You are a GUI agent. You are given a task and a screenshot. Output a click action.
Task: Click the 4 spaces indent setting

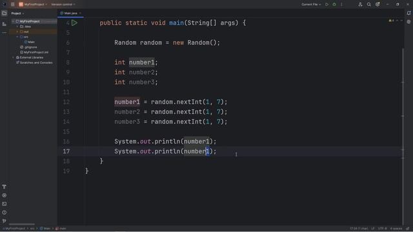pos(396,229)
